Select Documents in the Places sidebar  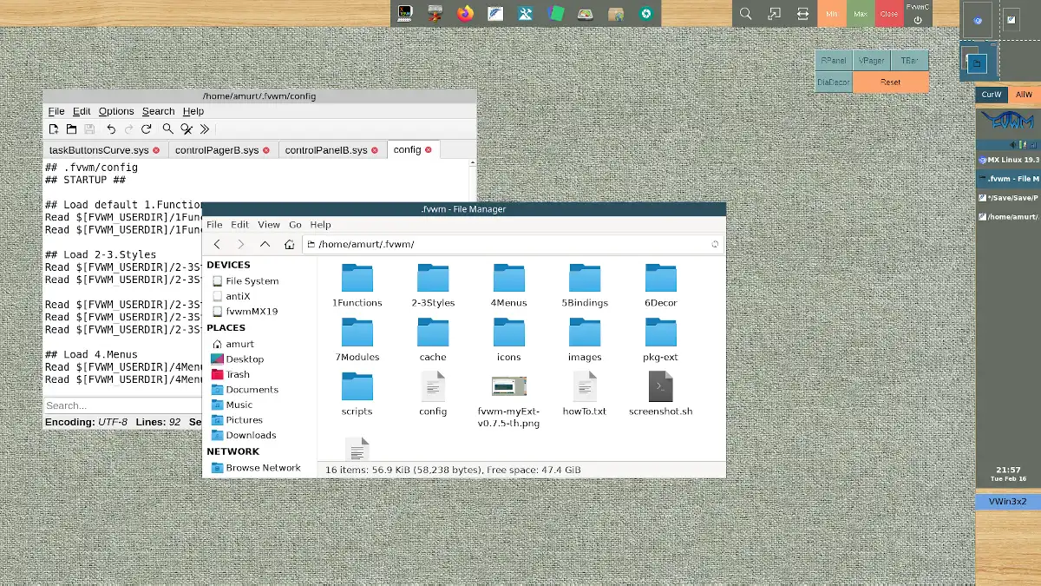pos(252,390)
